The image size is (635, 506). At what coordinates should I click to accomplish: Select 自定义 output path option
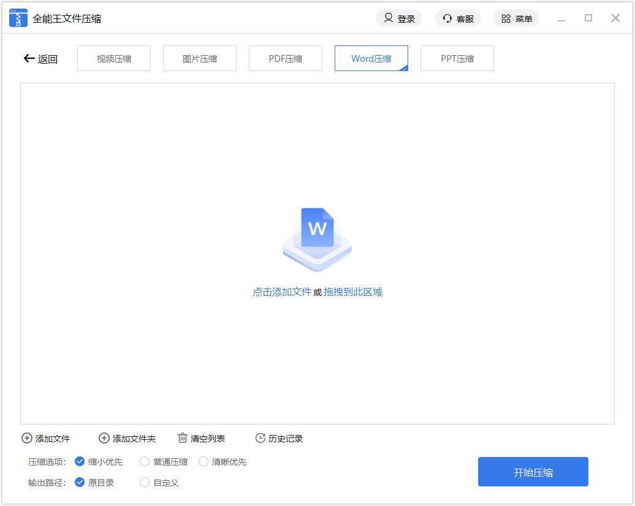pos(145,482)
